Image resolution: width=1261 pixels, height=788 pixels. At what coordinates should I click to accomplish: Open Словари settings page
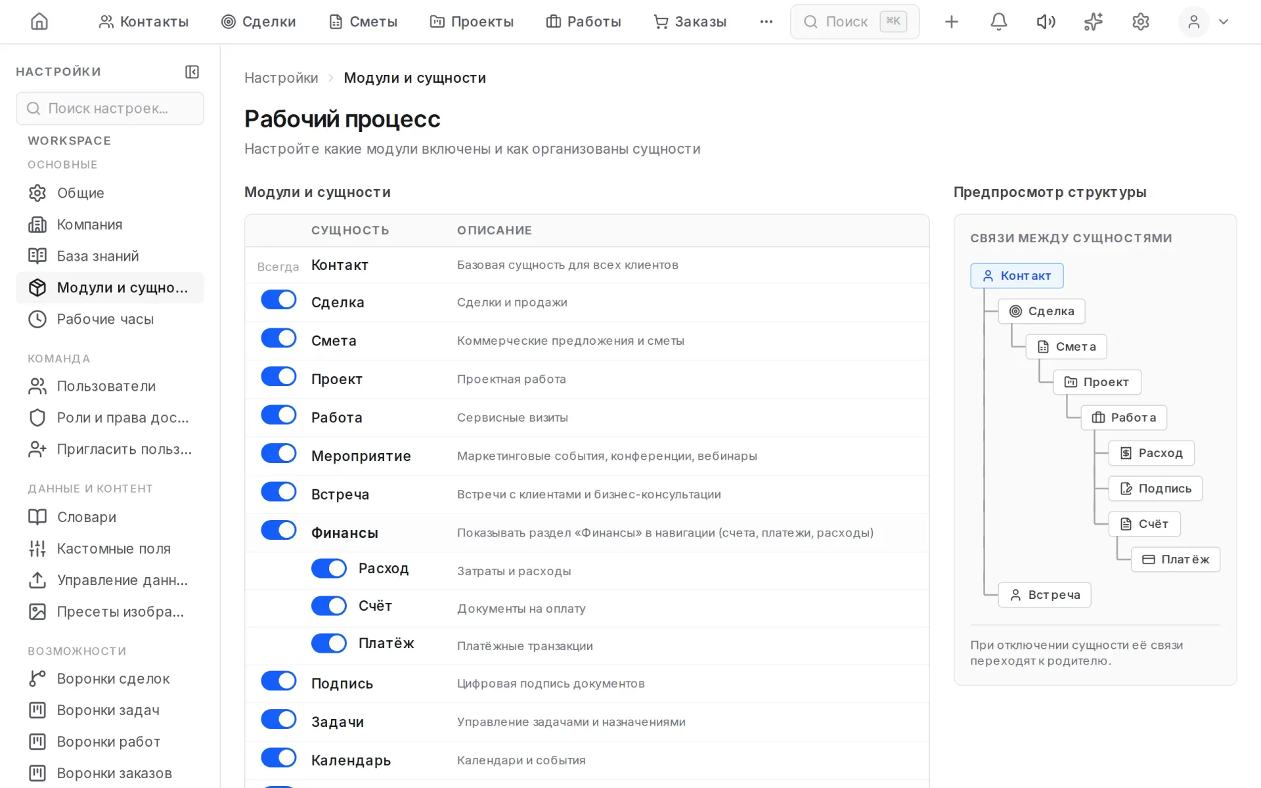[110, 517]
